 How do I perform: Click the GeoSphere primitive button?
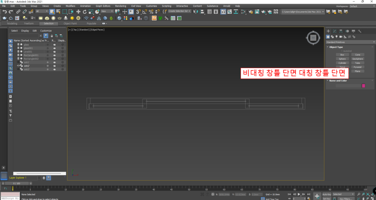coord(358,59)
